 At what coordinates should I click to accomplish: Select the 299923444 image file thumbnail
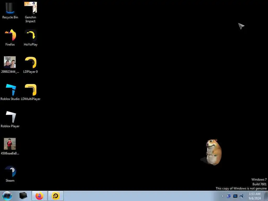coord(10,65)
